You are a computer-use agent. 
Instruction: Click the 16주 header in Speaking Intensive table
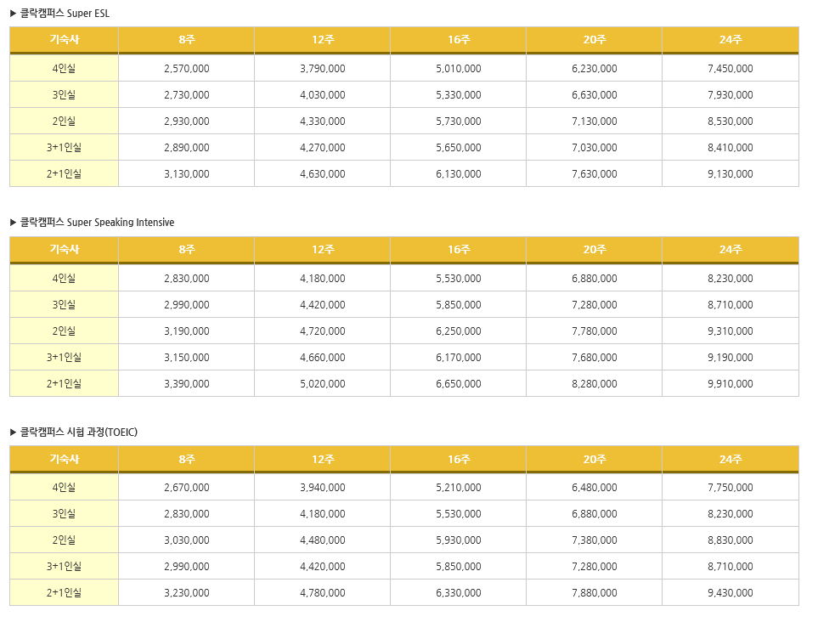pyautogui.click(x=458, y=250)
